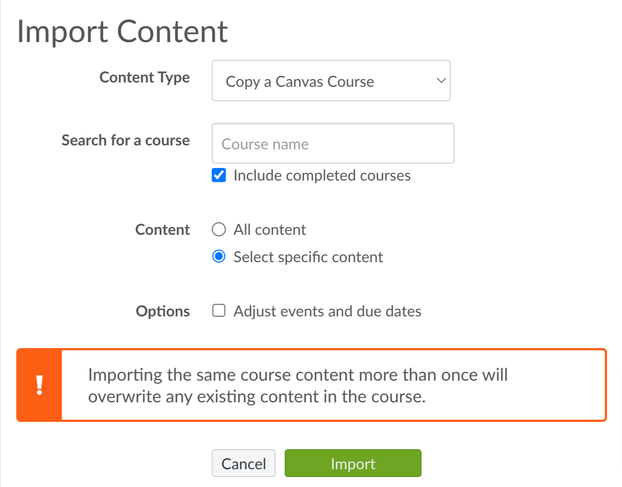Screen dimensions: 622x487
Task: Click the Import button
Action: click(353, 463)
